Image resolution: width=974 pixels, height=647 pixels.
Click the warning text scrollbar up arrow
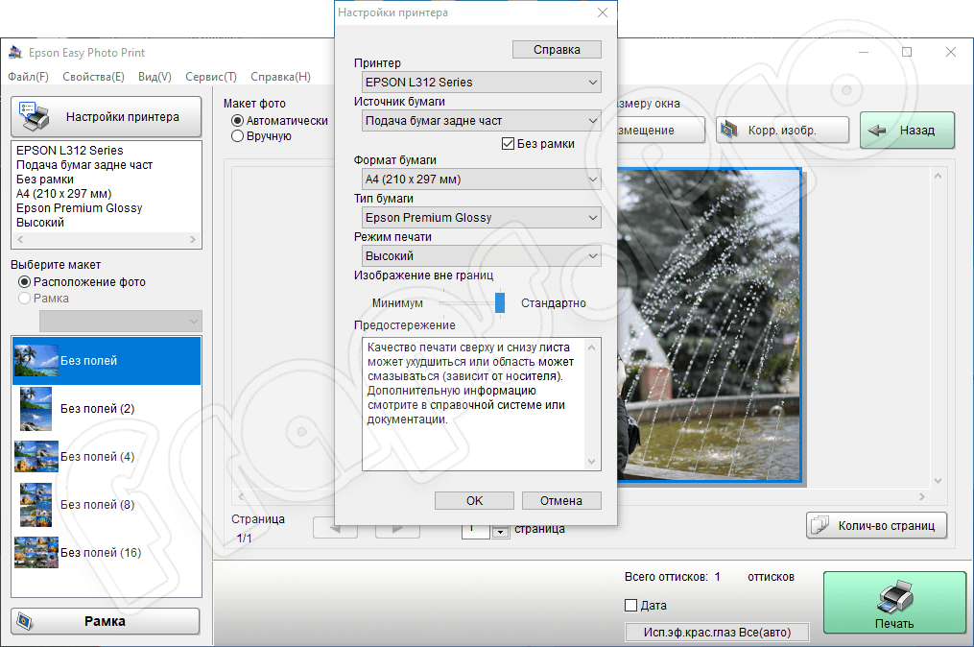click(592, 347)
